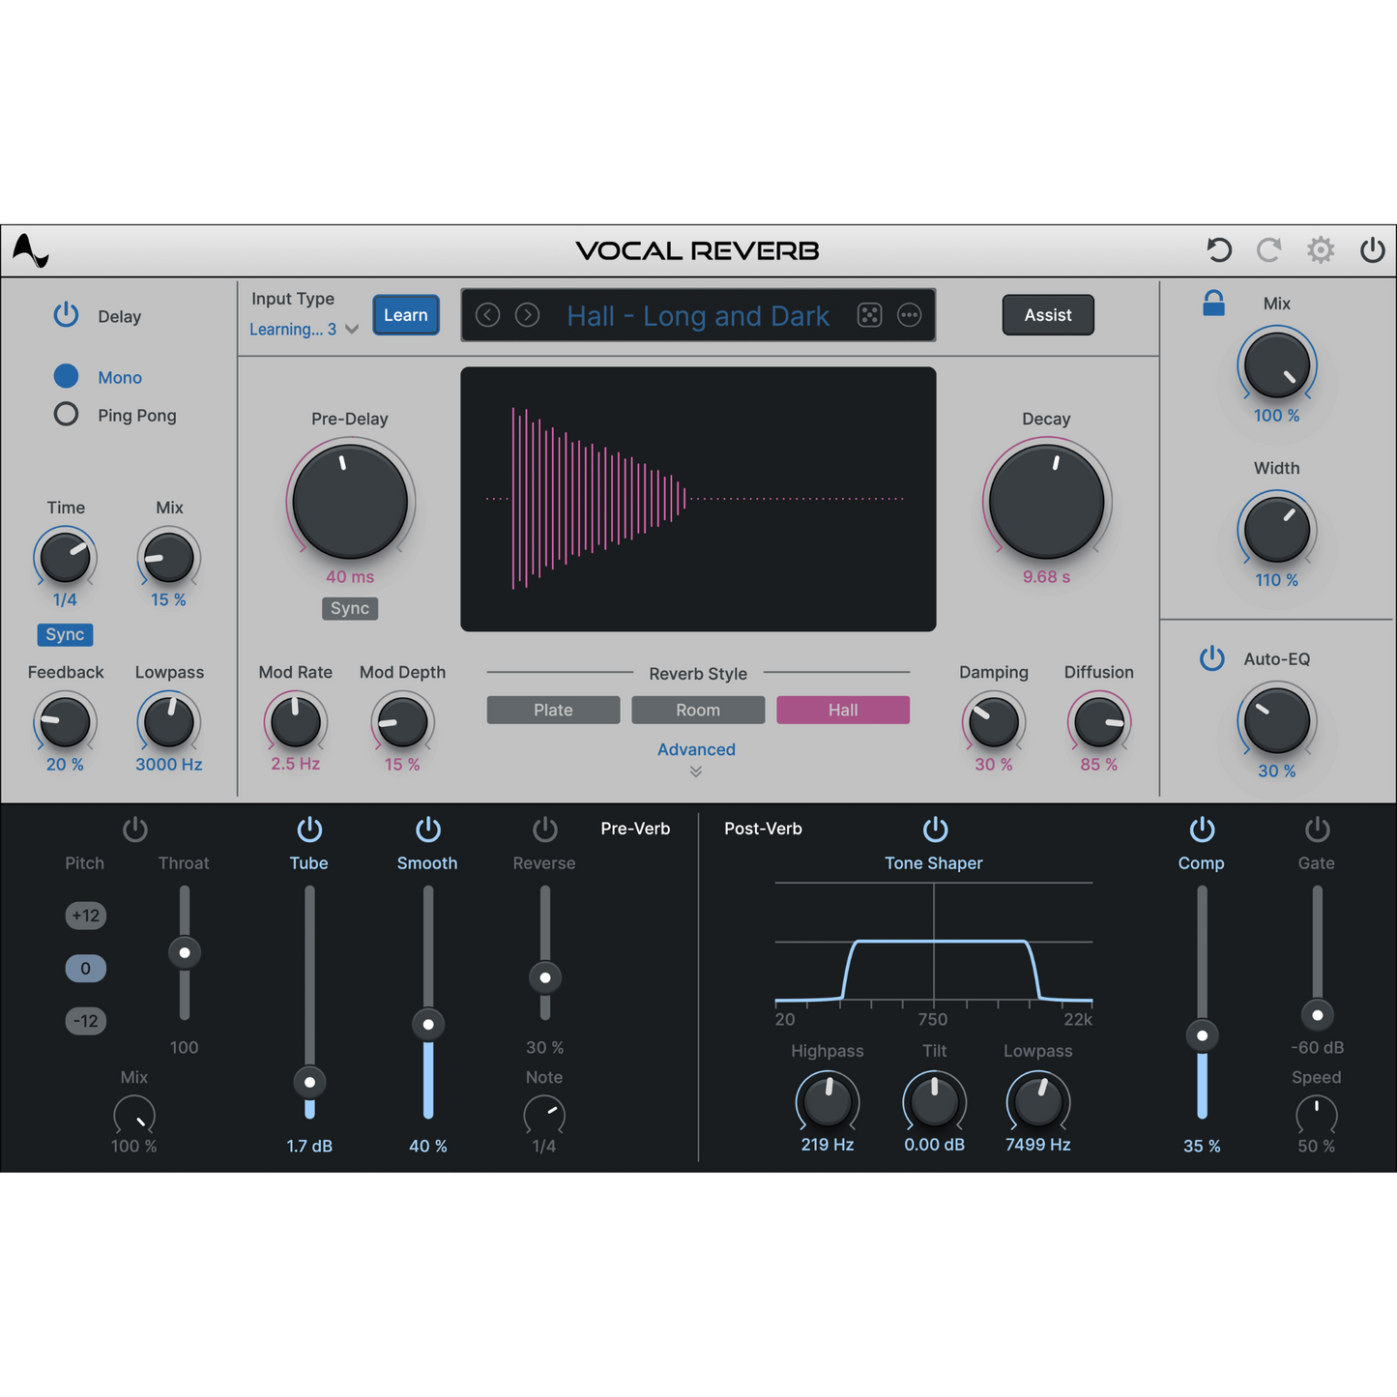1397x1397 pixels.
Task: Enable delay Time Sync
Action: click(x=65, y=634)
